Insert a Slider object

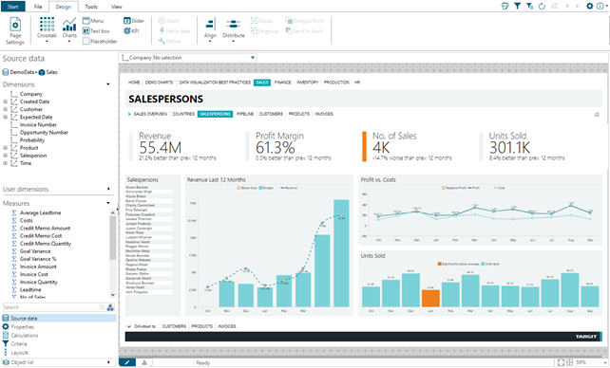click(x=133, y=21)
